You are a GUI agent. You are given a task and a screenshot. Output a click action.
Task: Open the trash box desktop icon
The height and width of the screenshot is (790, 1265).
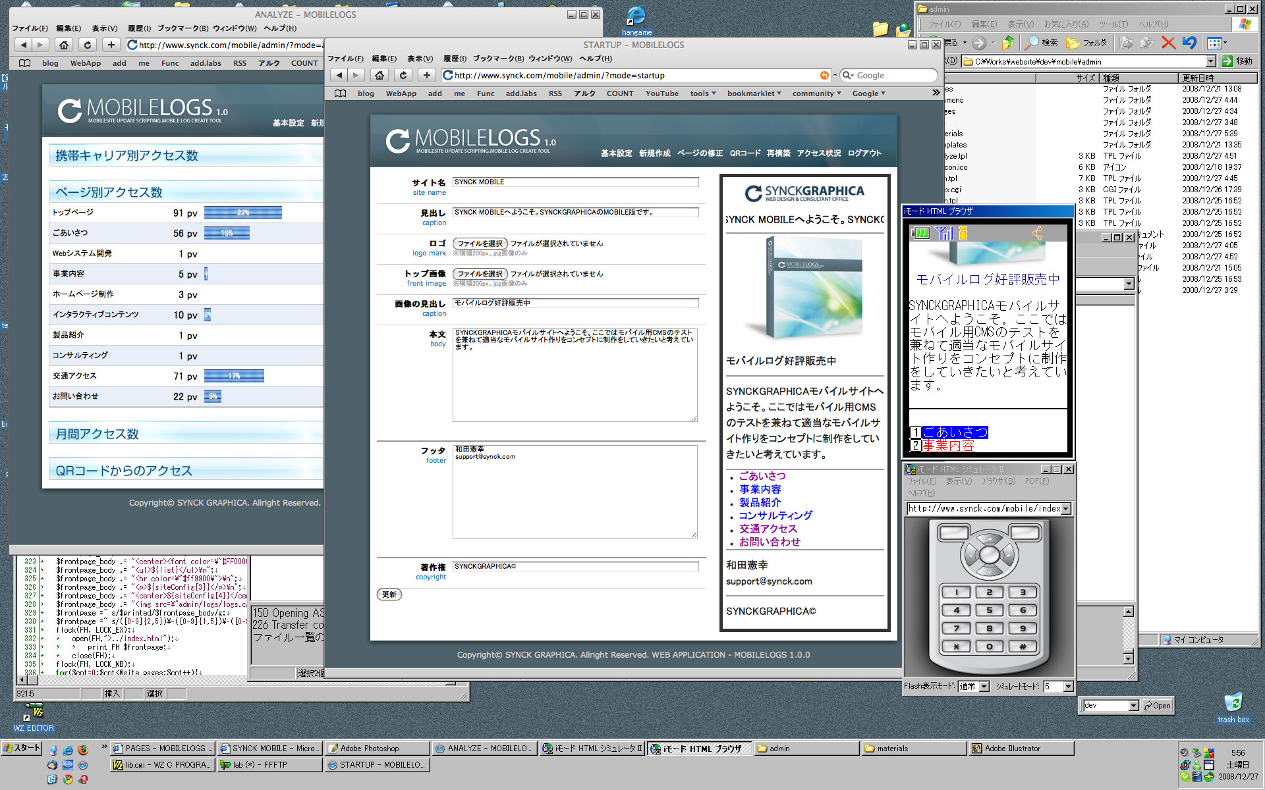pos(1233,708)
